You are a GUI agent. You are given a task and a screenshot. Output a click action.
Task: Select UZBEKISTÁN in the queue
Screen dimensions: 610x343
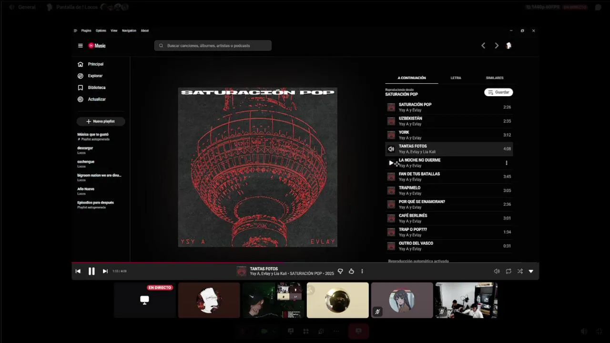449,121
